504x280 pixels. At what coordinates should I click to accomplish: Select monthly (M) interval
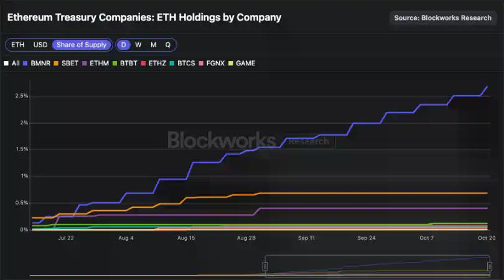pos(153,45)
